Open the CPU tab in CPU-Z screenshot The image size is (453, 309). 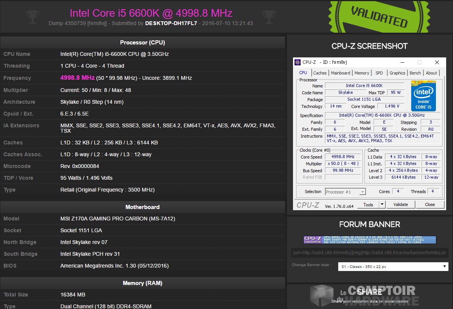coord(303,73)
